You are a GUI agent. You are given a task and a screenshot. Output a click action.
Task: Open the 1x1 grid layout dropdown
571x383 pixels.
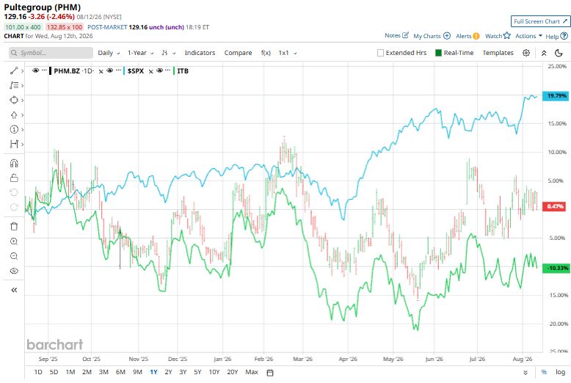click(288, 53)
